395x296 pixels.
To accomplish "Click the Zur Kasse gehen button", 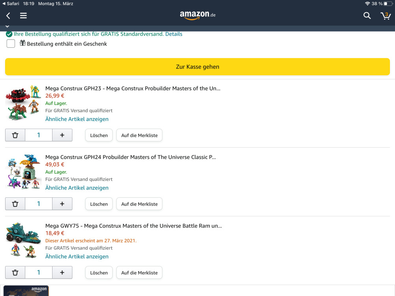I will click(197, 67).
